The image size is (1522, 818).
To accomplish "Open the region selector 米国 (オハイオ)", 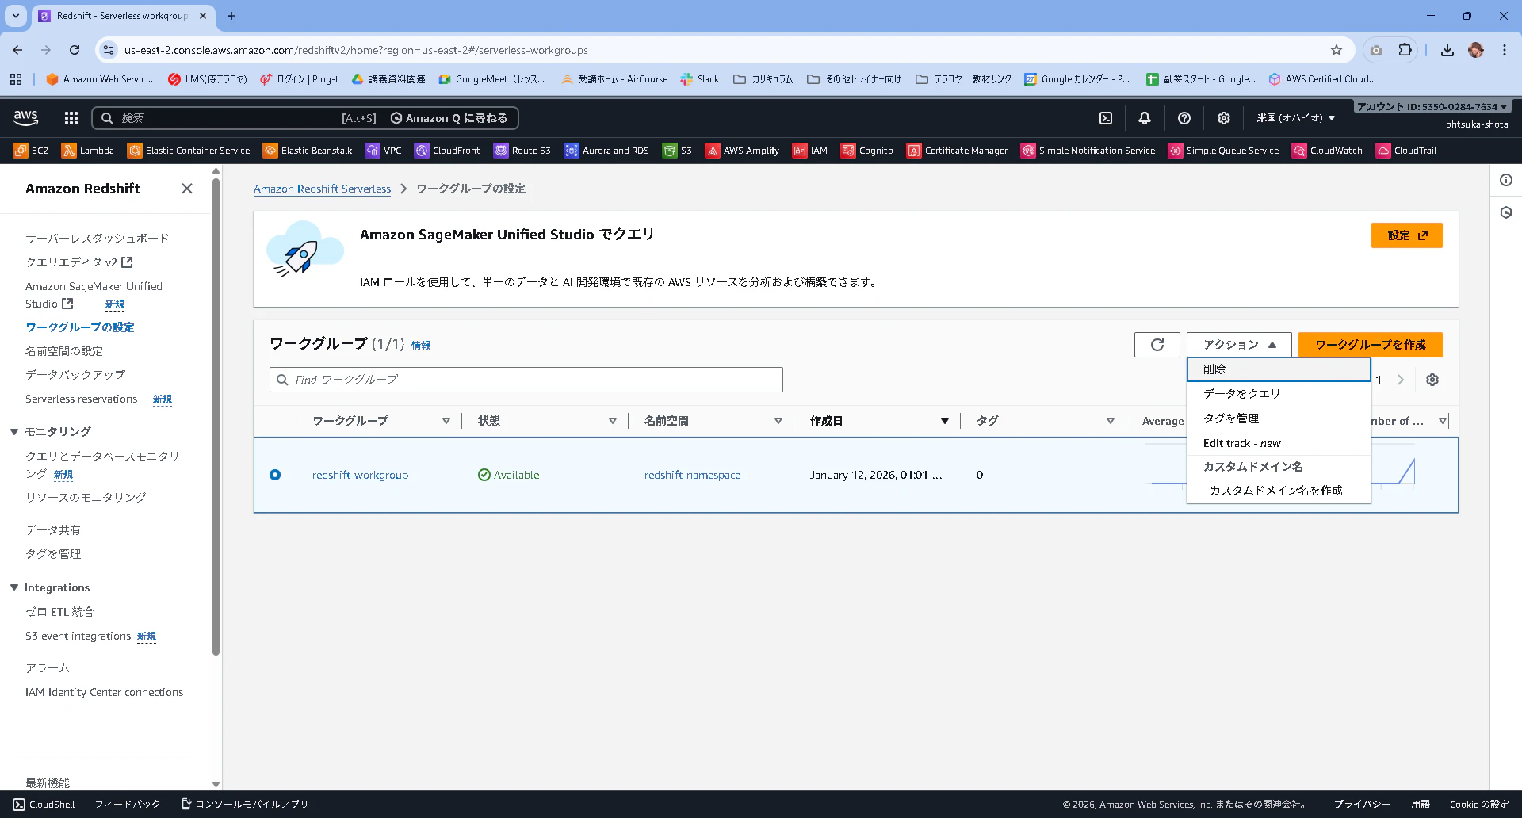I will pos(1296,118).
